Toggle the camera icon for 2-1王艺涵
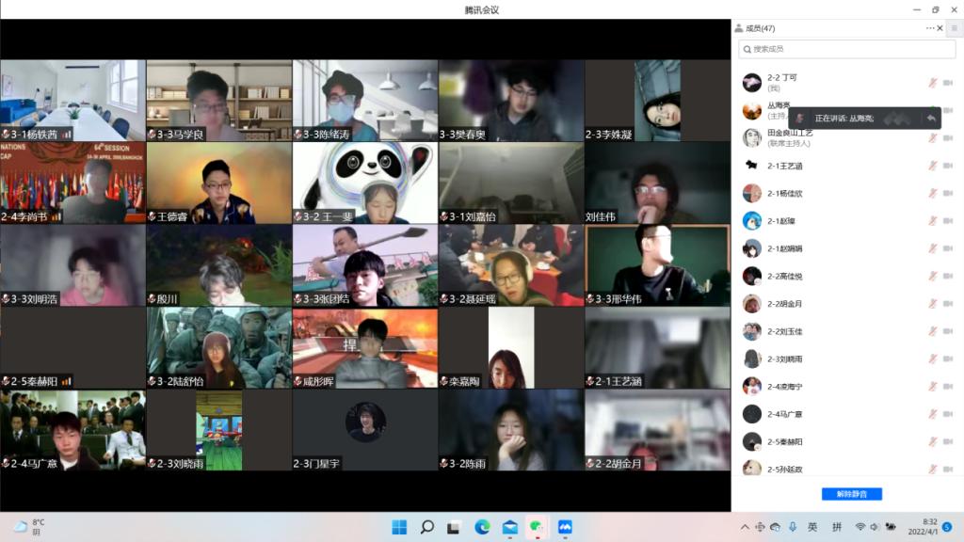The height and width of the screenshot is (542, 964). coord(948,166)
